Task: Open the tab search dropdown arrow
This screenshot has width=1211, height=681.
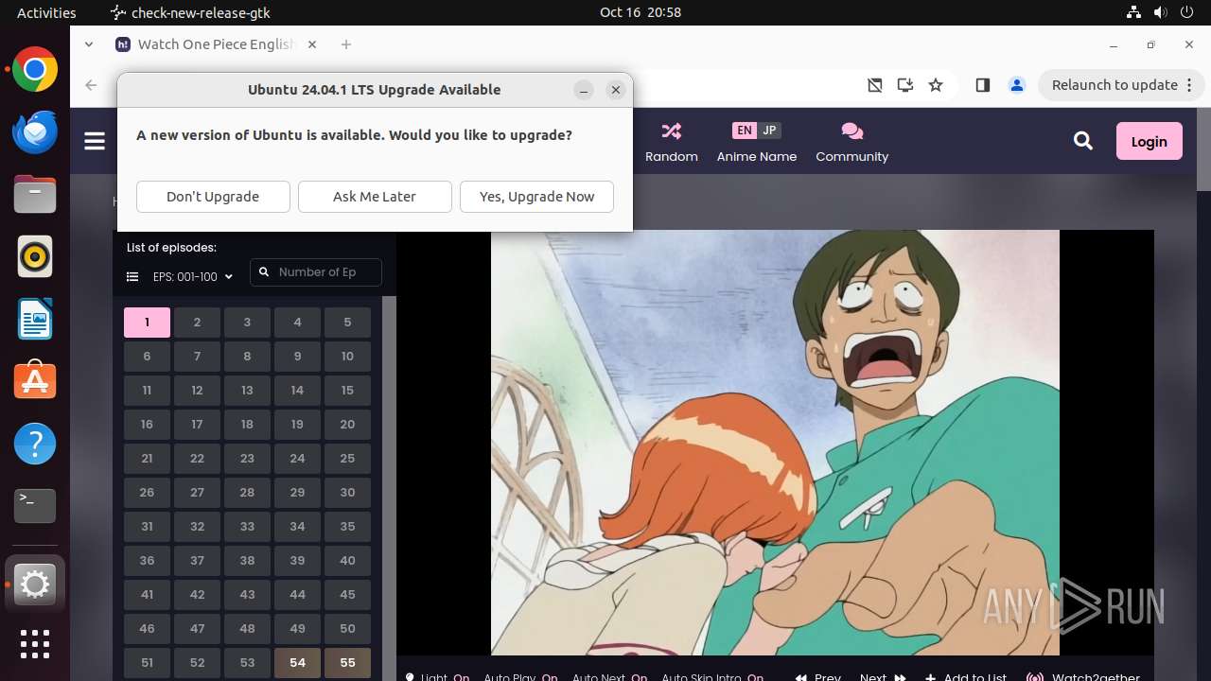Action: pyautogui.click(x=89, y=44)
